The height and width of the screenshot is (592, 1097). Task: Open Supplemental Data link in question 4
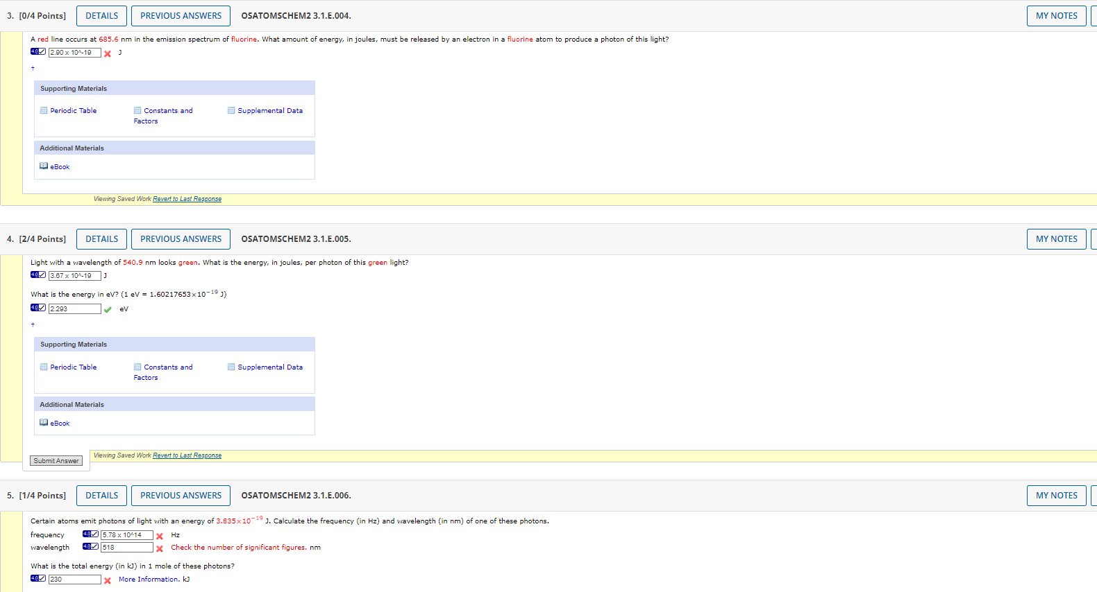270,367
